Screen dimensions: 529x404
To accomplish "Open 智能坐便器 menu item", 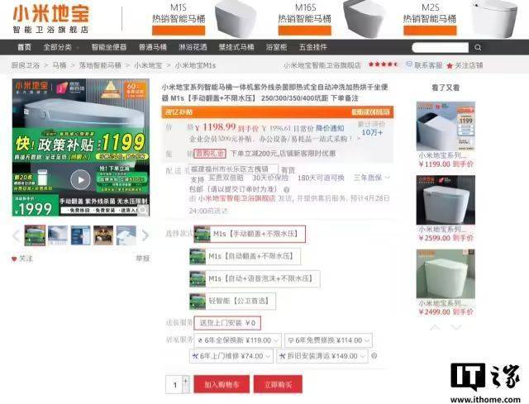I will (x=108, y=47).
